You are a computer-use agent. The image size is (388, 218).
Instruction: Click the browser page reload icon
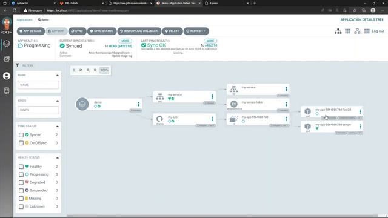click(15, 10)
